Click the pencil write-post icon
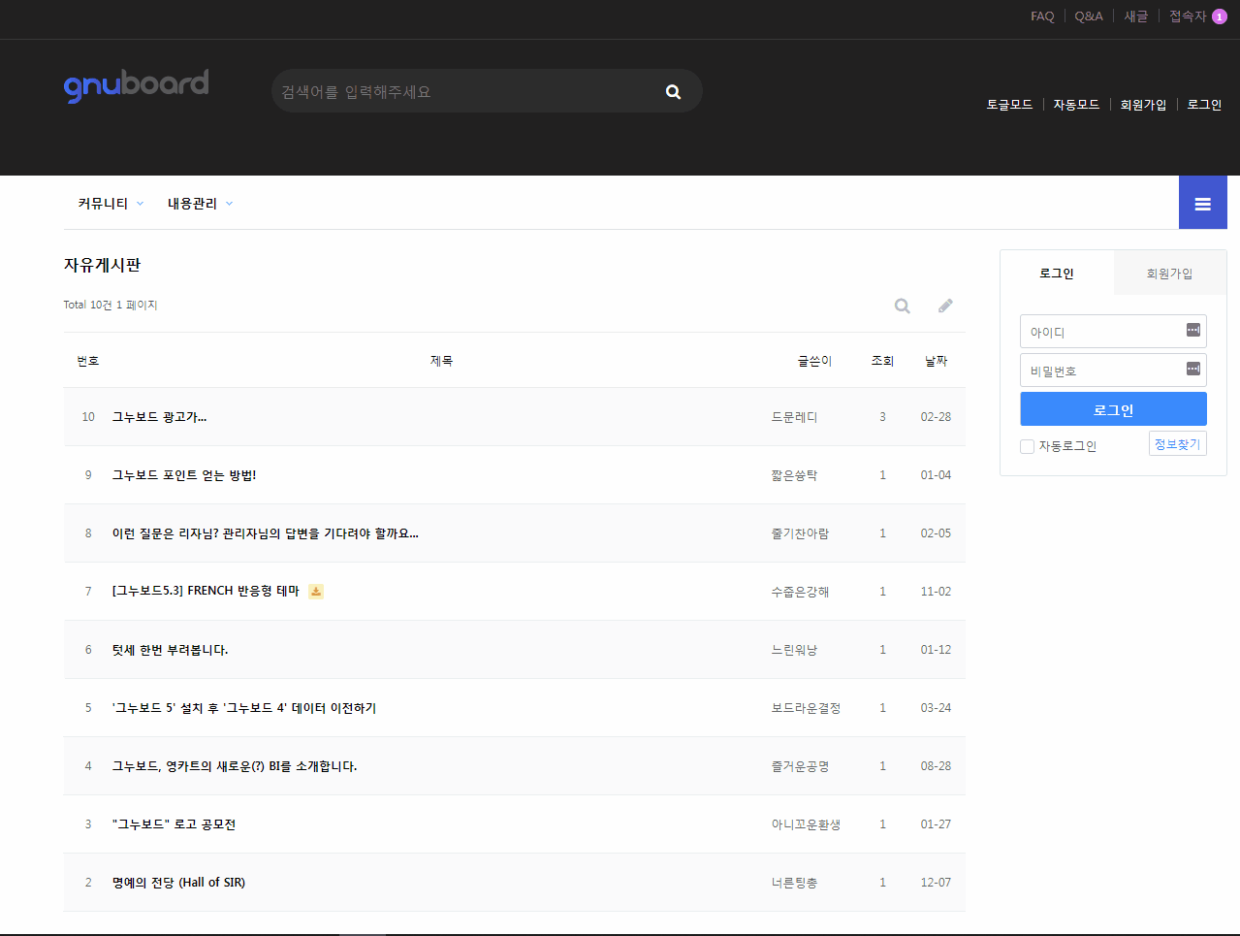This screenshot has height=936, width=1240. coord(945,307)
